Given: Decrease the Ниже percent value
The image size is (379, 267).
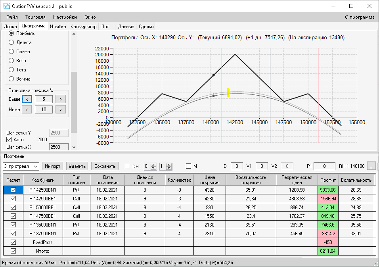Looking at the screenshot, I should (27, 109).
